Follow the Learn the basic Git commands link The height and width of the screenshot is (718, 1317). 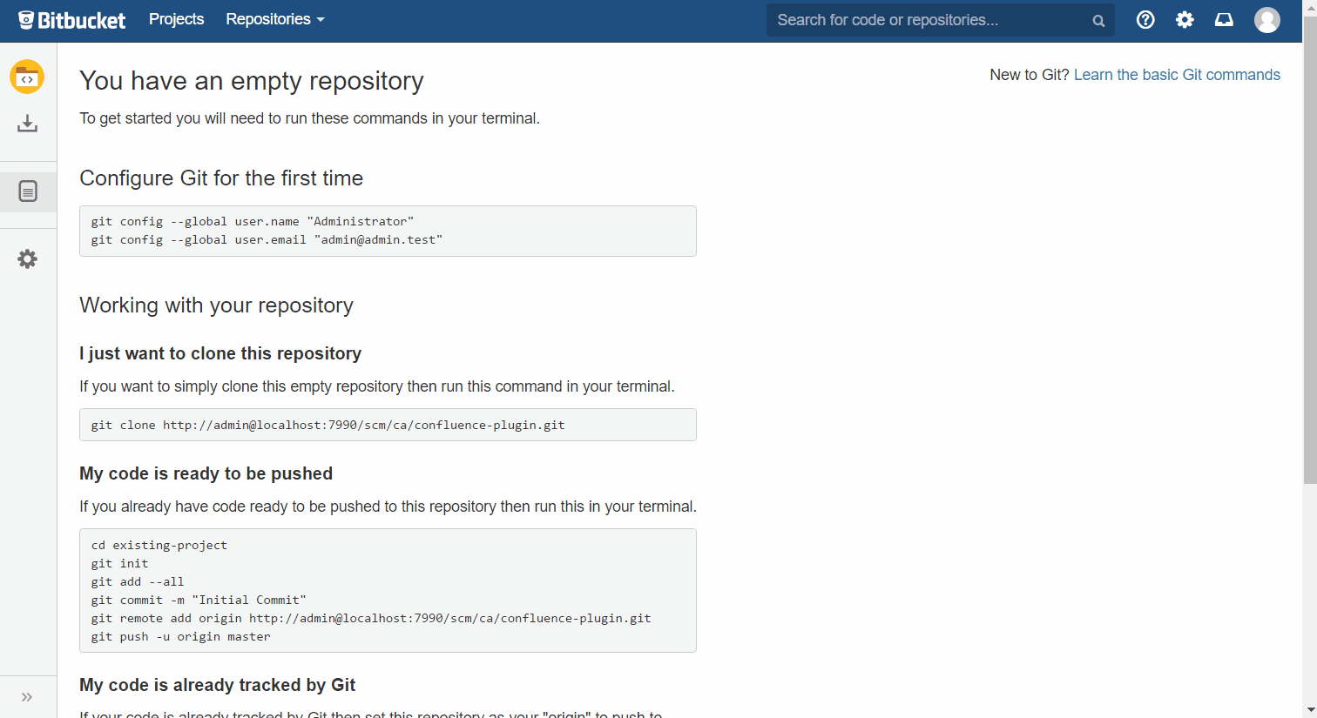coord(1177,75)
